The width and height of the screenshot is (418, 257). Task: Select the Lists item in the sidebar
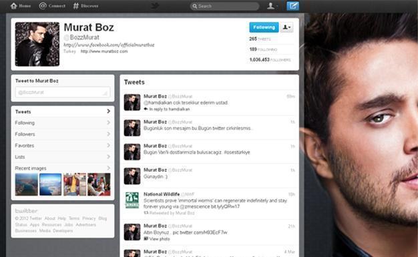pyautogui.click(x=63, y=157)
